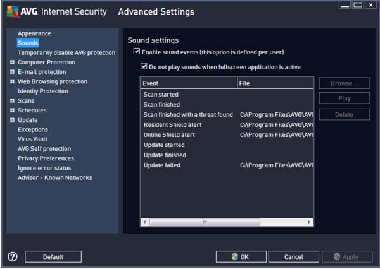Click the help question mark icon
Image resolution: width=380 pixels, height=269 pixels.
(x=12, y=256)
